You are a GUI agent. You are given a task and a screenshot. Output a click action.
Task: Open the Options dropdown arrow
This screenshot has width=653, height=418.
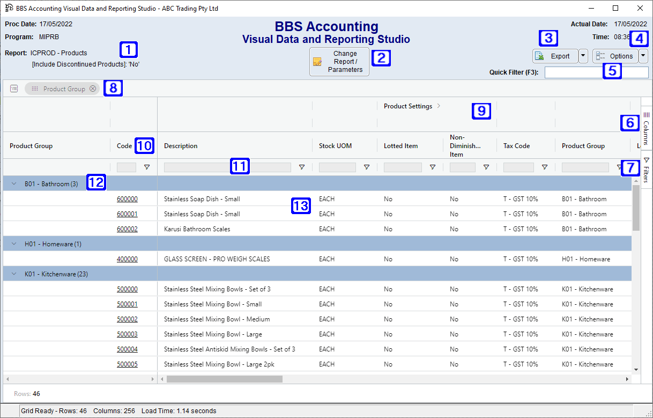pyautogui.click(x=643, y=56)
